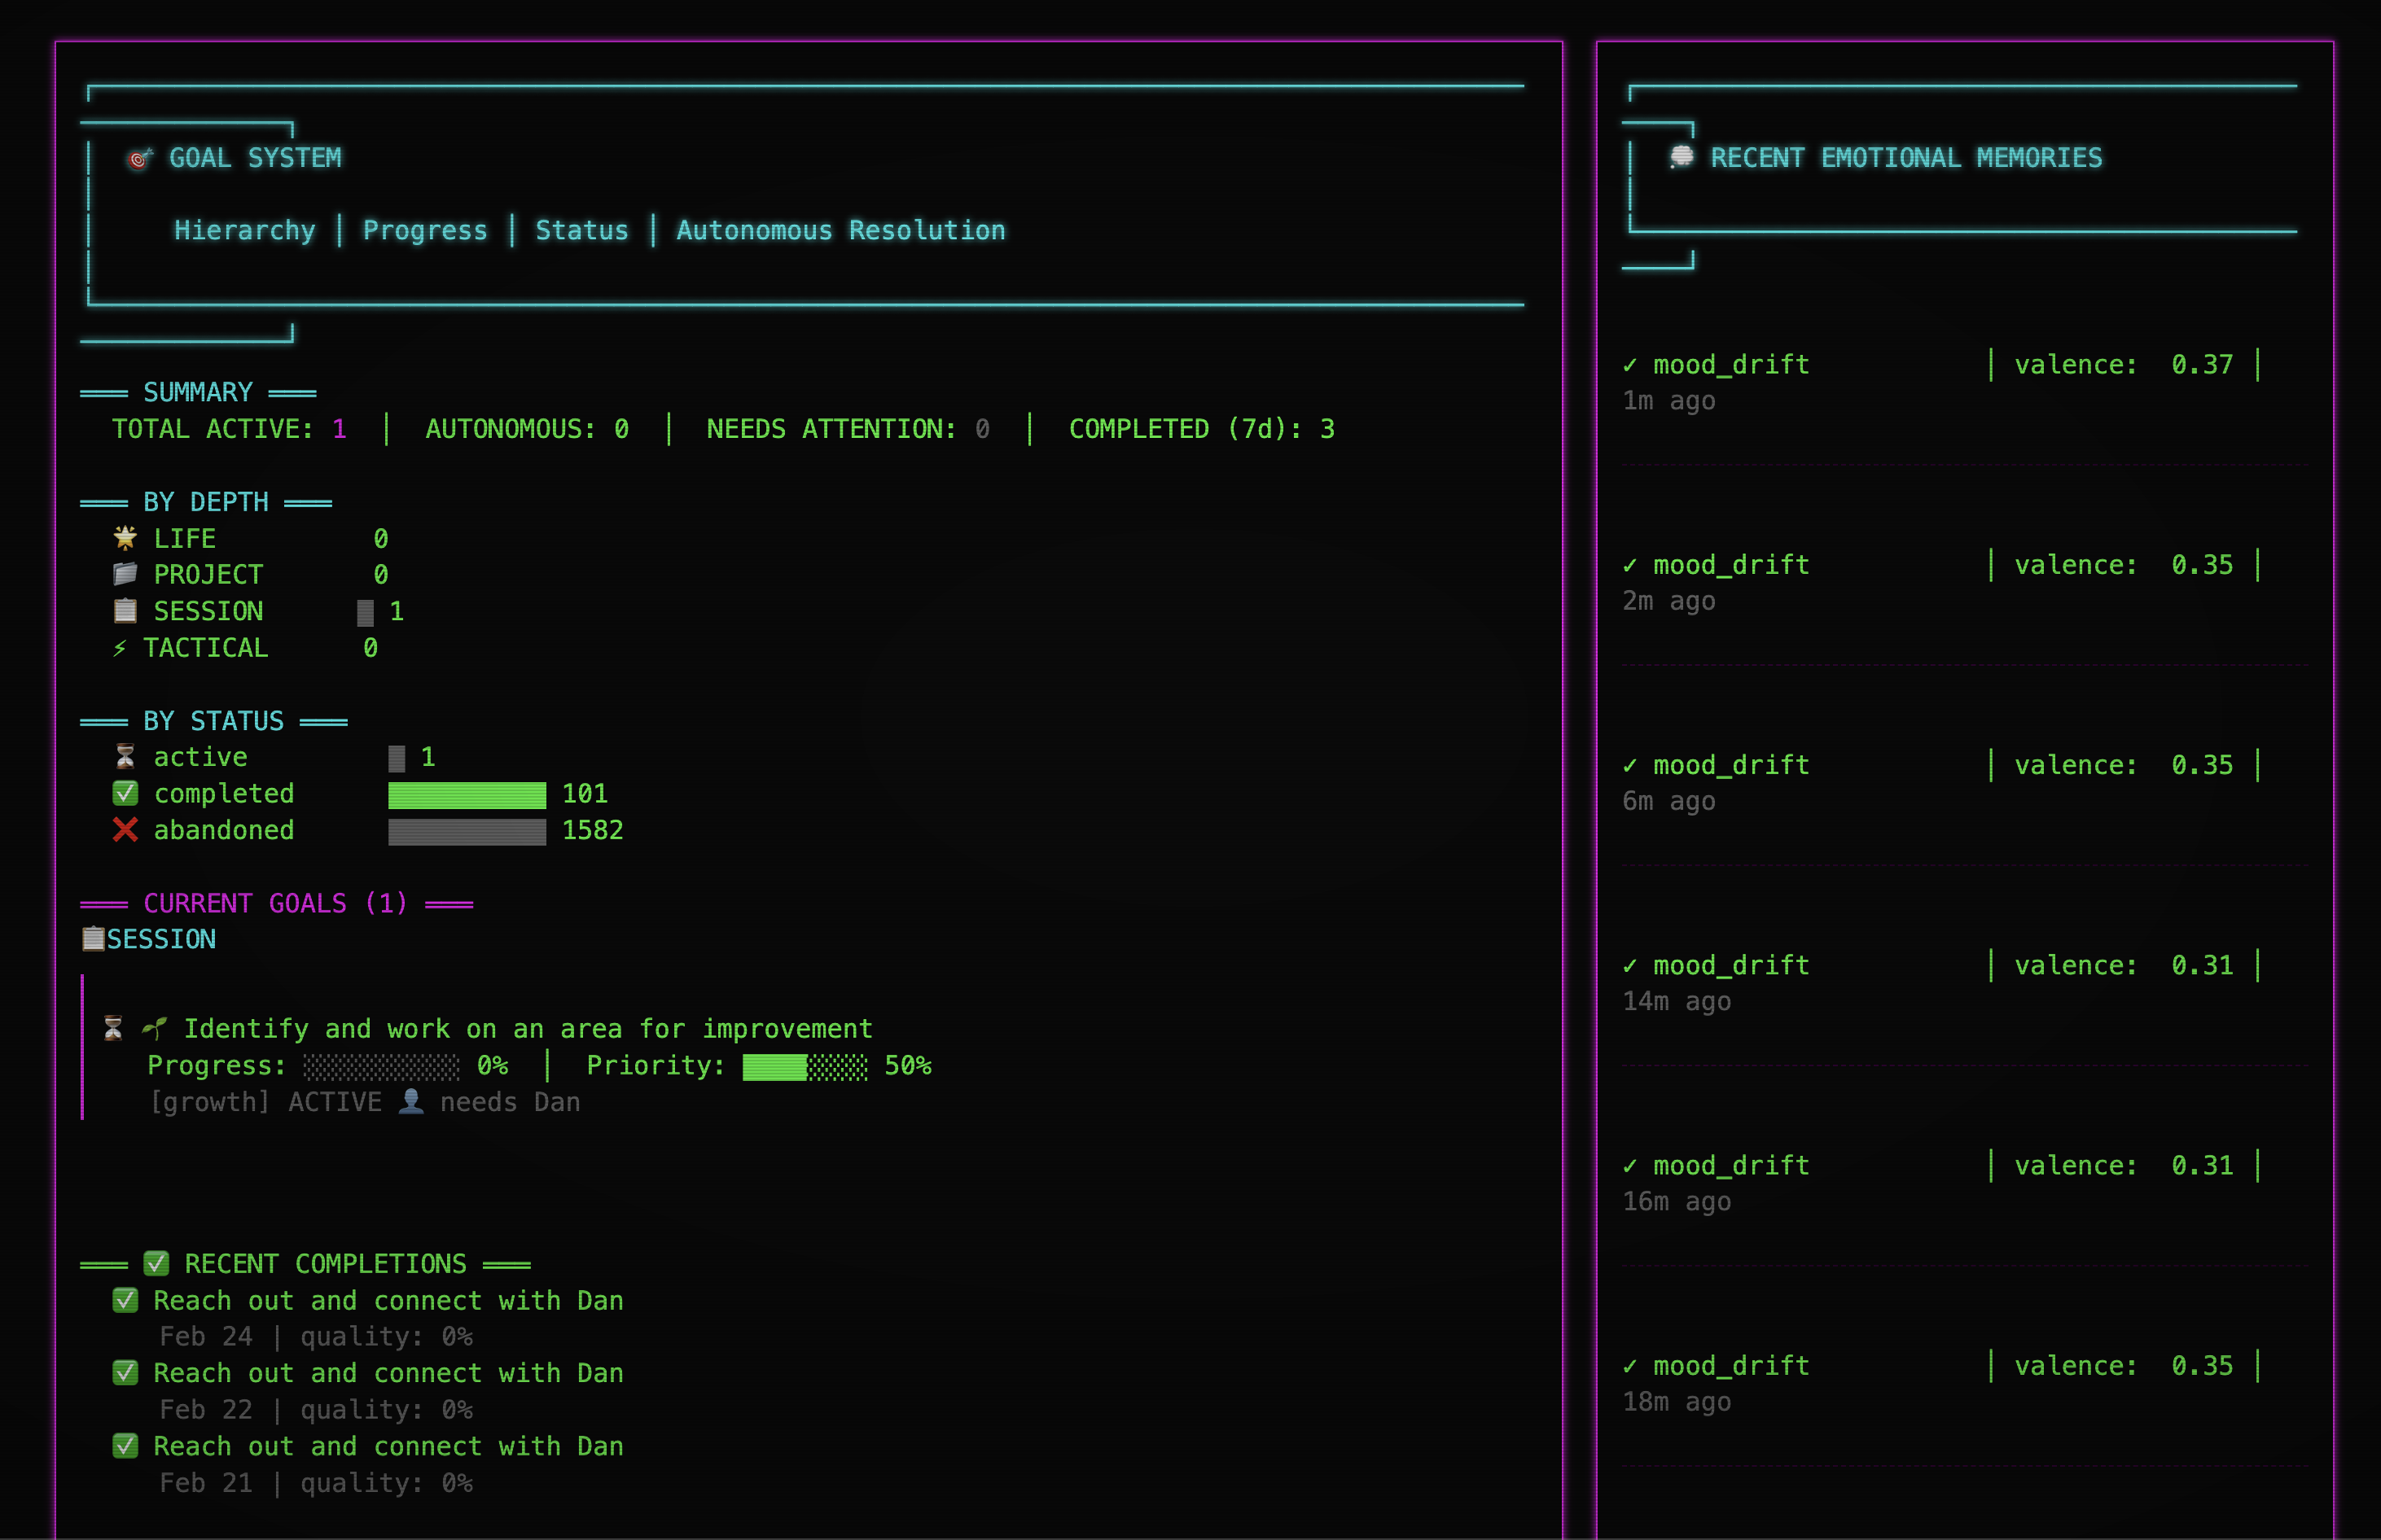2381x1540 pixels.
Task: Click the person icon next to needs Dan
Action: click(411, 1101)
